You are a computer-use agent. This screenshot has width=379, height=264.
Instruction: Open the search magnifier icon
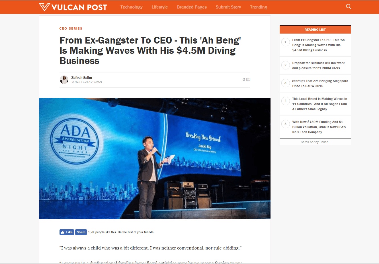click(349, 7)
